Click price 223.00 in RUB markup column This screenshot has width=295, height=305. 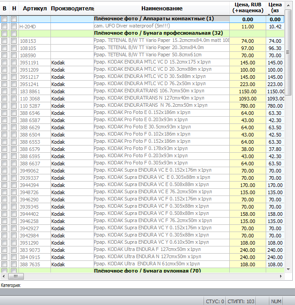248,84
